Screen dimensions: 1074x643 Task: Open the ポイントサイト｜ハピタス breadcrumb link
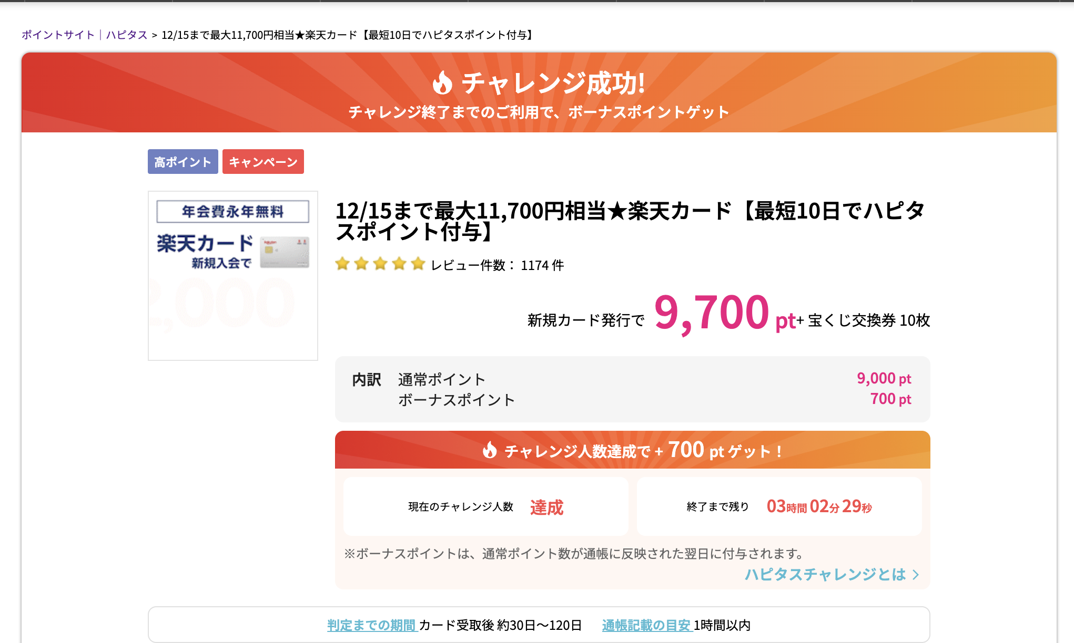pos(84,35)
